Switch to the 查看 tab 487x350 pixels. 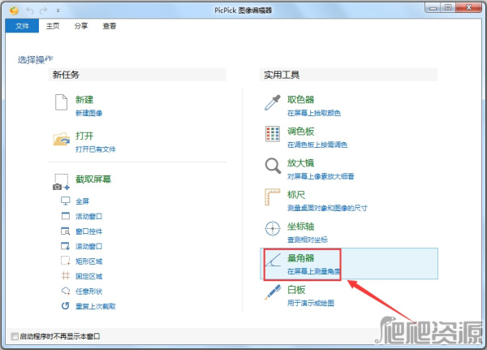[110, 26]
